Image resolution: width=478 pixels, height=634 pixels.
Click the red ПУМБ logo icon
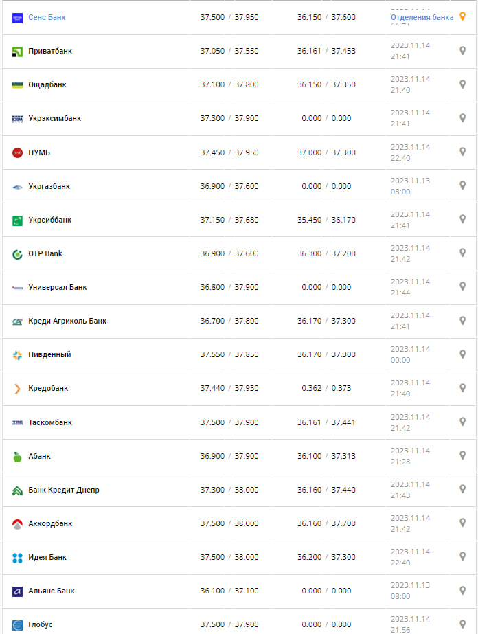tap(18, 152)
